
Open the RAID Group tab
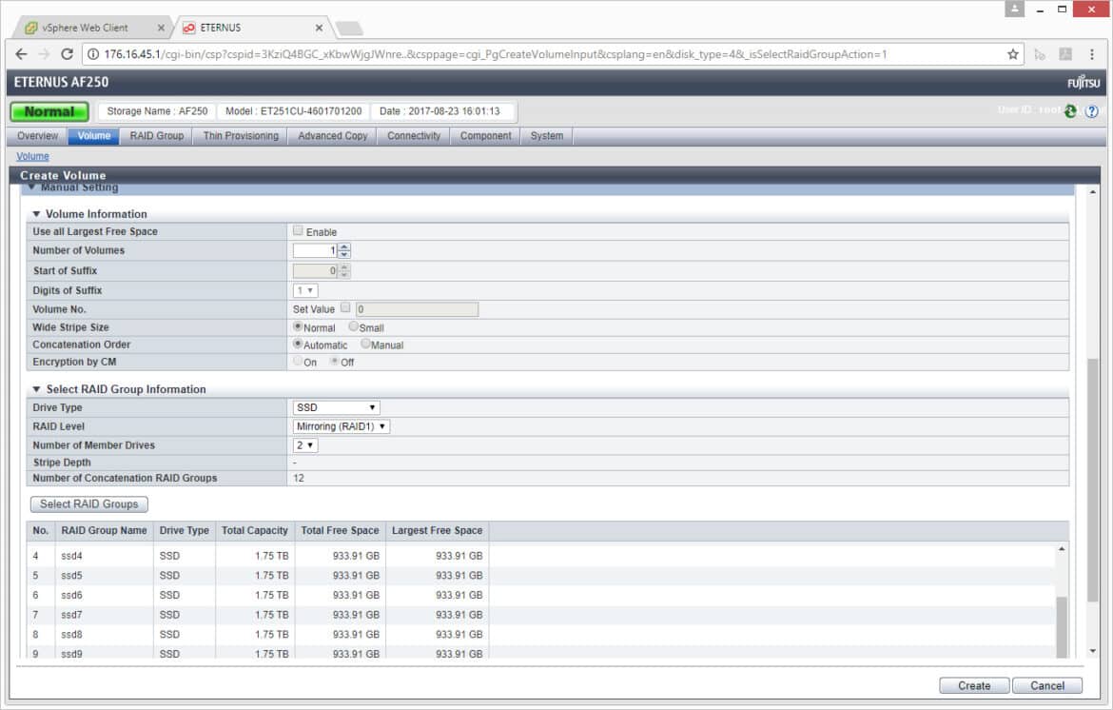point(157,135)
